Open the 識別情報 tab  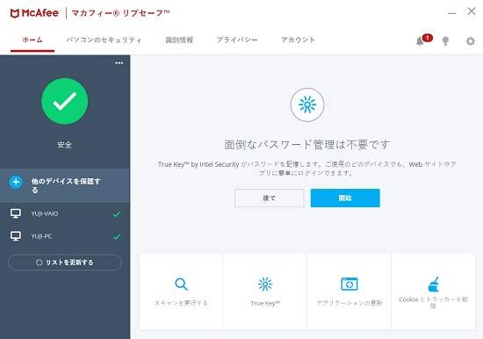(x=179, y=40)
